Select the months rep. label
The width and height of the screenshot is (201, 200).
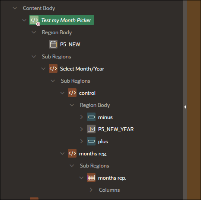point(112,178)
